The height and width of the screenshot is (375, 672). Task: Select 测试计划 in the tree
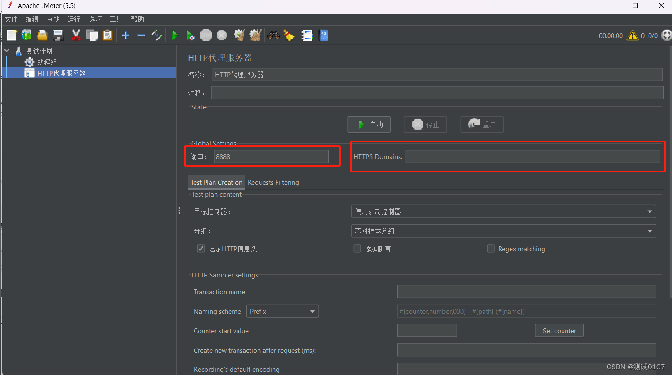pyautogui.click(x=39, y=51)
